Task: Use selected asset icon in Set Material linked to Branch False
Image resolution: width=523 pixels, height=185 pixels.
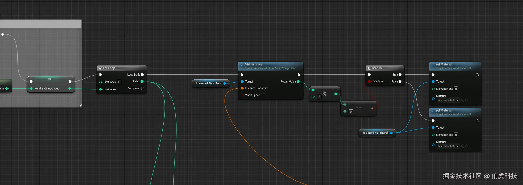Action: coord(463,146)
